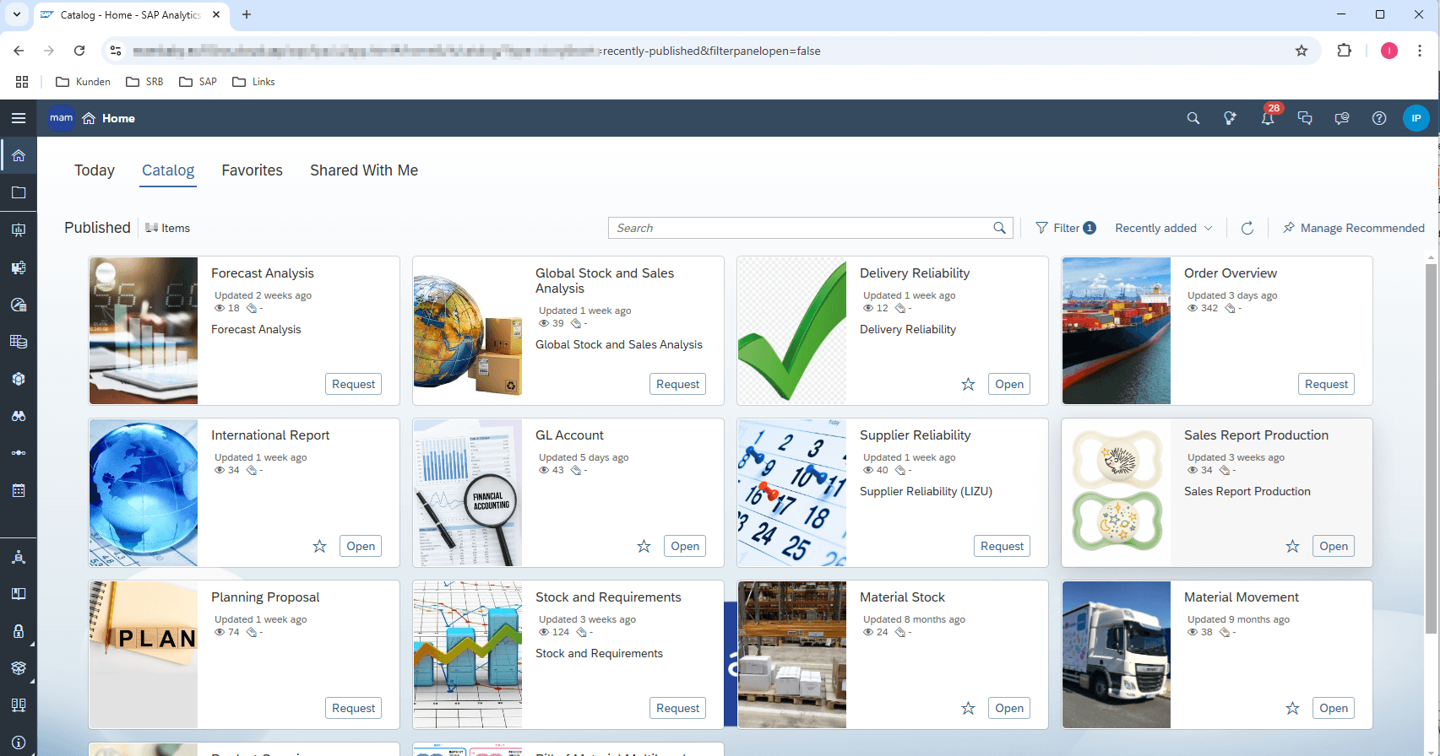Viewport: 1440px width, 756px height.
Task: Open the browser extensions puzzle icon
Action: [1344, 51]
